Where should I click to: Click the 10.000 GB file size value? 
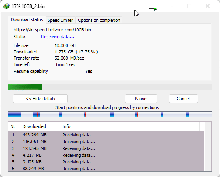[65, 45]
